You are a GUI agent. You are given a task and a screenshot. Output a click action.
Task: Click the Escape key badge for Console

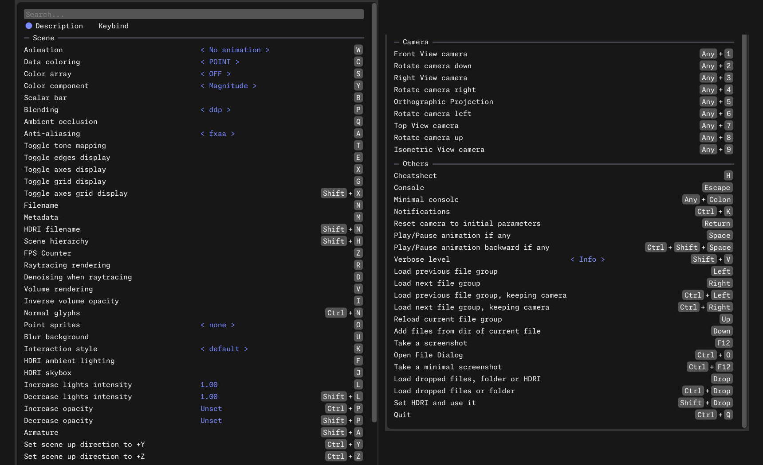717,188
